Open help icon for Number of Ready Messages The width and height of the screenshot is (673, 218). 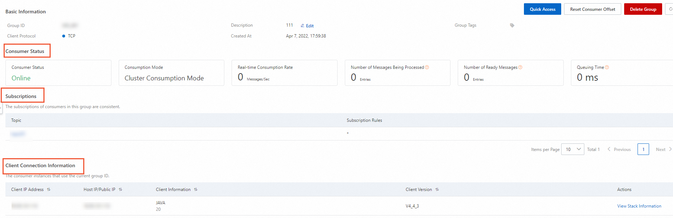(x=520, y=67)
